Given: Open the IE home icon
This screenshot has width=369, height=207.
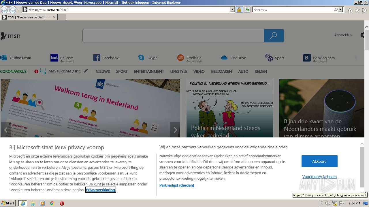Looking at the screenshot, I should (x=350, y=10).
